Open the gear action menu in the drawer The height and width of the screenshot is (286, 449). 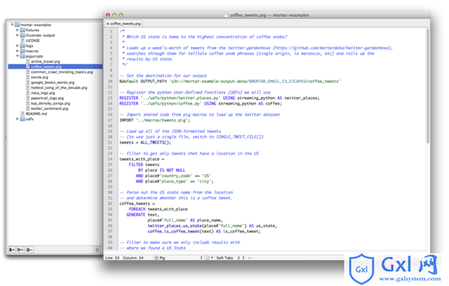pyautogui.click(x=29, y=249)
